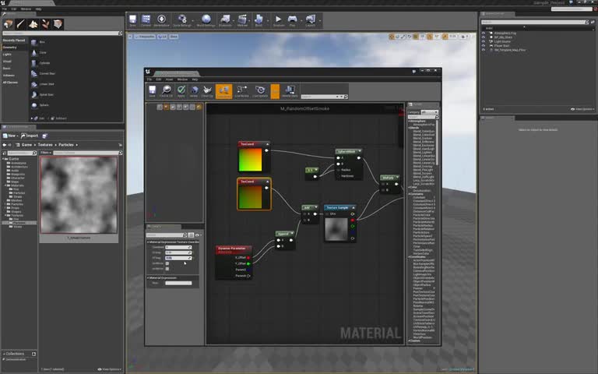598x374 pixels.
Task: Click Find in CB toolbar icon
Action: [x=167, y=91]
